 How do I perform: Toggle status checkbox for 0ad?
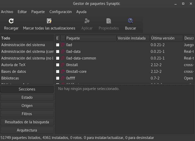(x=58, y=45)
